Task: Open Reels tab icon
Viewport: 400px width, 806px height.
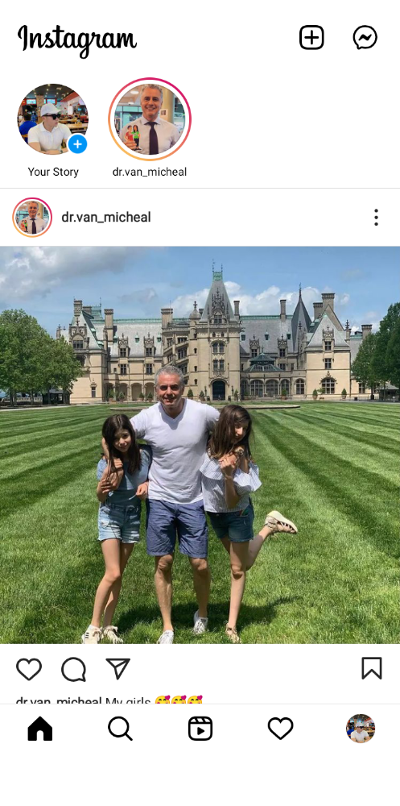Action: [200, 729]
